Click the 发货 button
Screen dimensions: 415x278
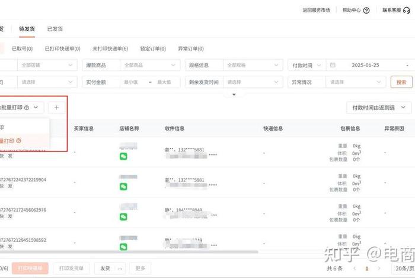[x=105, y=269]
